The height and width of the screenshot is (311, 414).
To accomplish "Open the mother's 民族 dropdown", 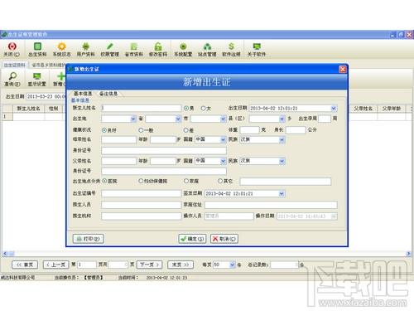I will click(x=282, y=139).
